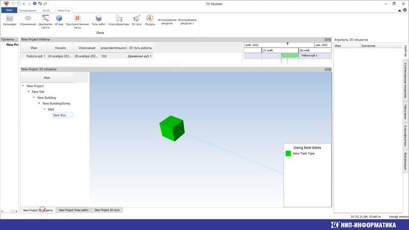The width and height of the screenshot is (409, 230).
Task: Click the first quick access toolbar icon after the logo
Action: coord(13,4)
